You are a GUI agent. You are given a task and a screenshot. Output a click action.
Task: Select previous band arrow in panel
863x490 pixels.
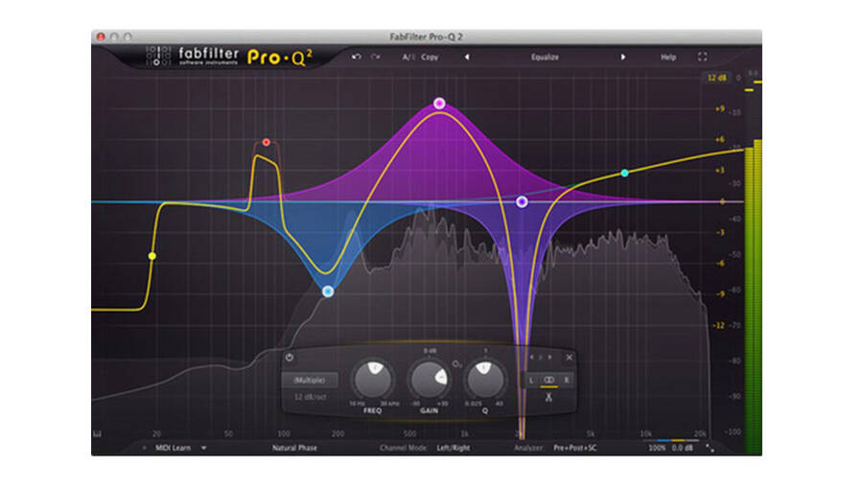[531, 358]
